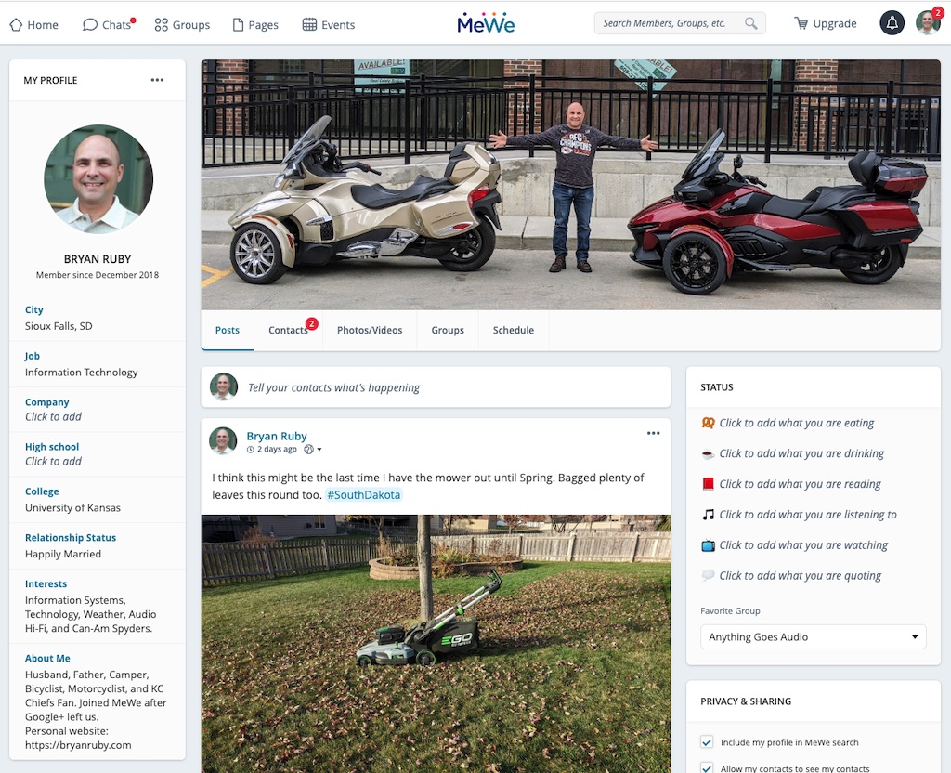Toggle Include my profile in MeWe search
951x773 pixels.
click(x=707, y=742)
